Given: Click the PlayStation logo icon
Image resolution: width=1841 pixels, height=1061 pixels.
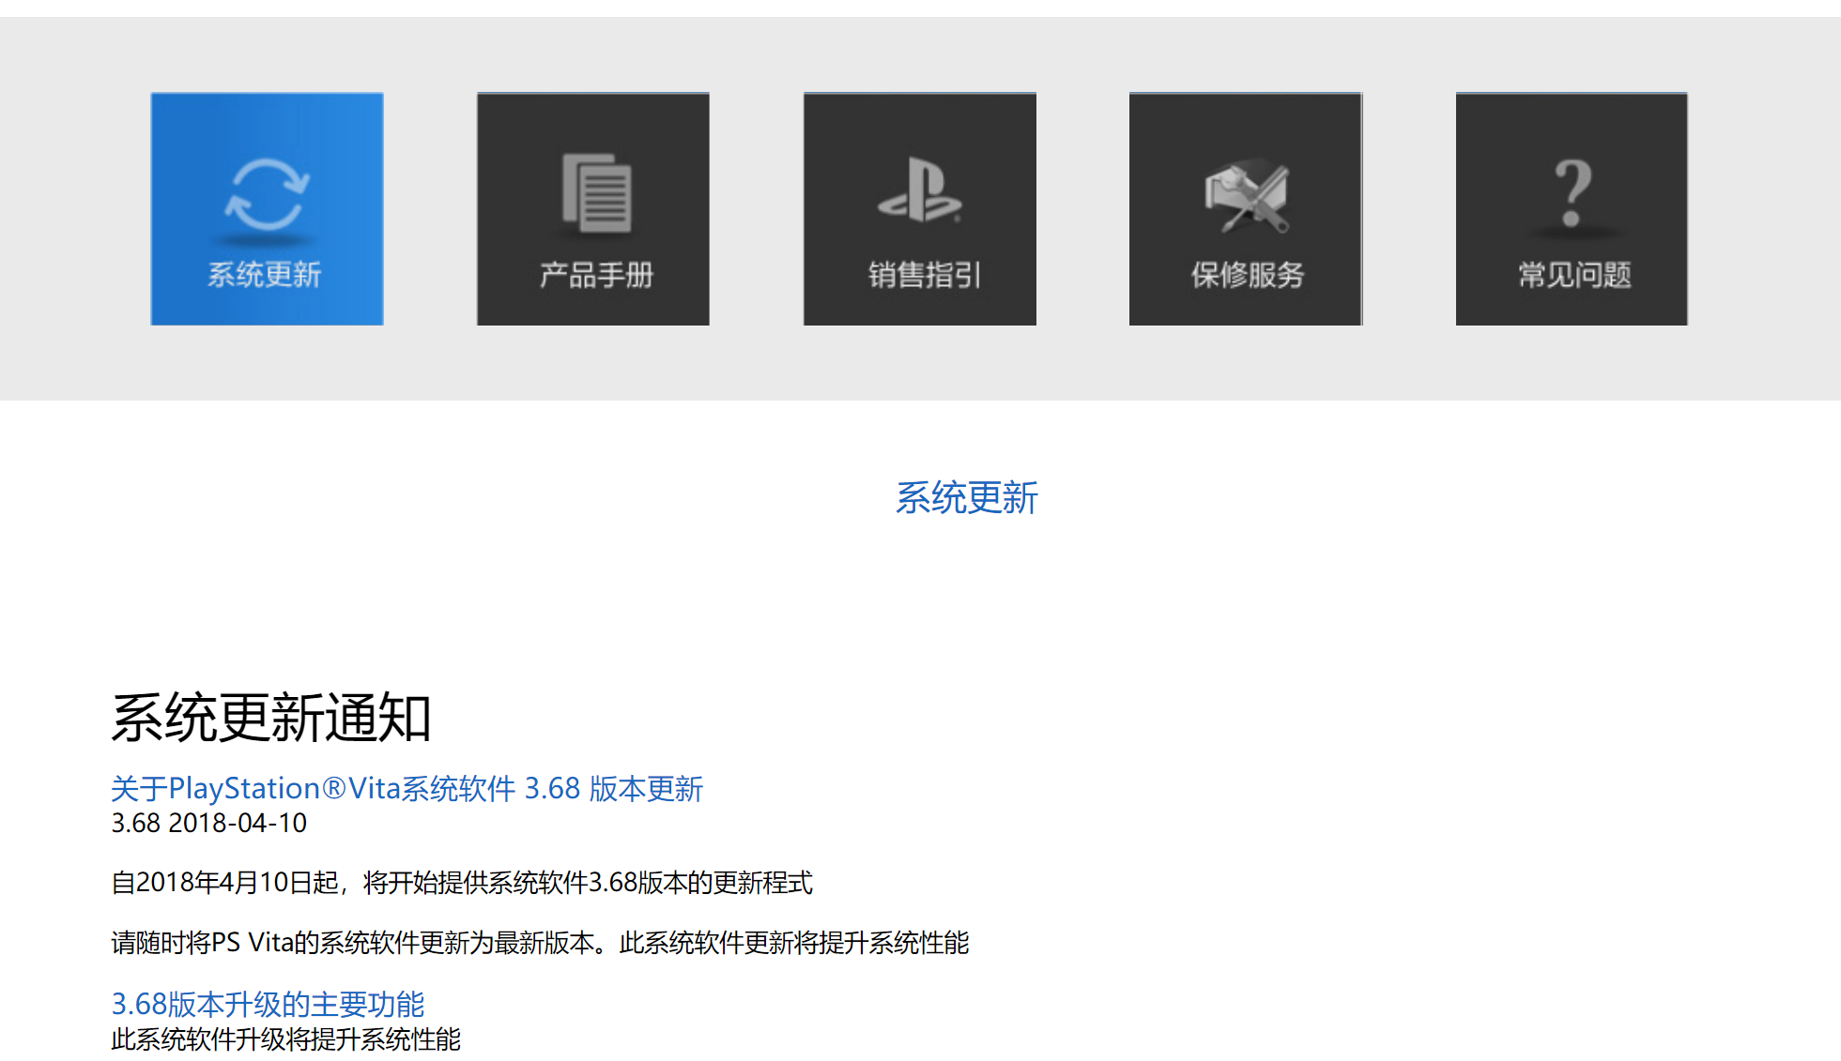Looking at the screenshot, I should (x=919, y=191).
